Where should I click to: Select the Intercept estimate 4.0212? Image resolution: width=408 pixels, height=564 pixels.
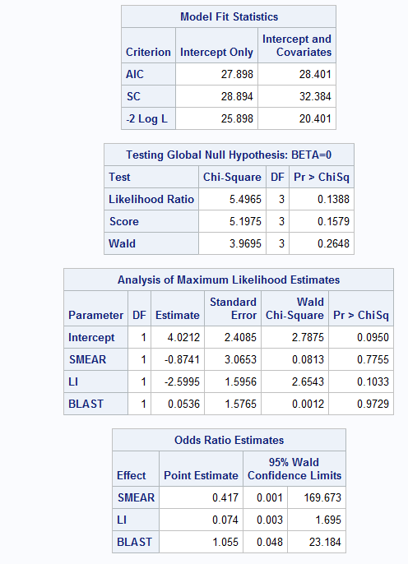(x=183, y=337)
